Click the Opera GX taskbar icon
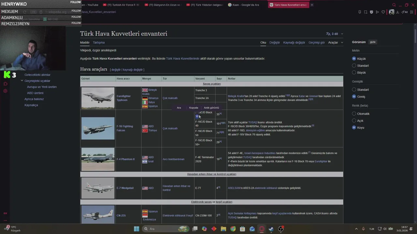Screen dimensions: 417x234 (x=262, y=229)
